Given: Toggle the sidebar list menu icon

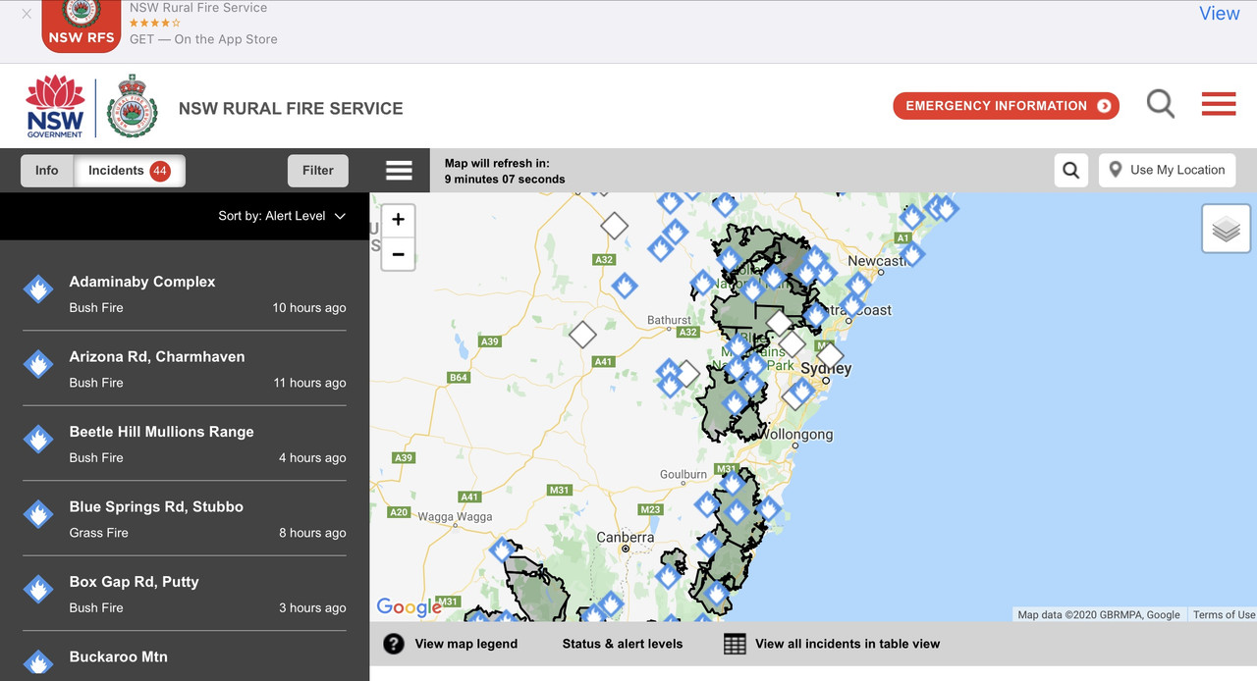Looking at the screenshot, I should point(399,171).
